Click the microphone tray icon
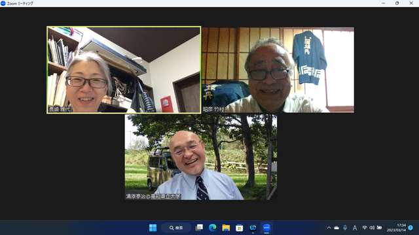Viewport: 419px width, 235px height. [345, 228]
